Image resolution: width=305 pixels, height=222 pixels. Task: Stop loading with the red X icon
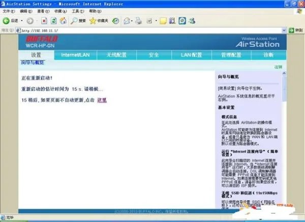[x=44, y=21]
